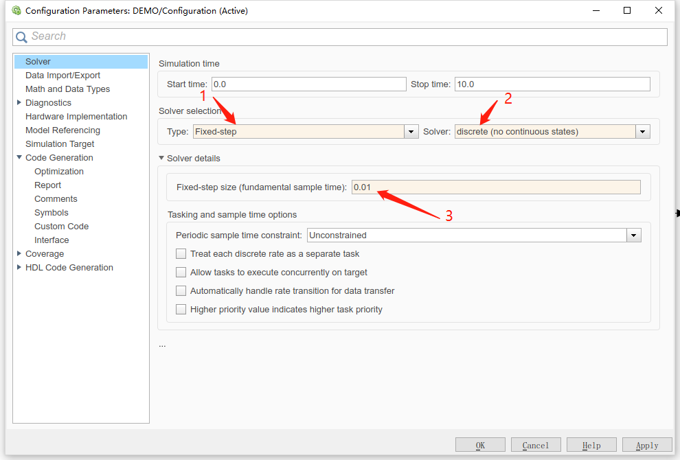
Task: Click the Stop time field
Action: pyautogui.click(x=552, y=84)
